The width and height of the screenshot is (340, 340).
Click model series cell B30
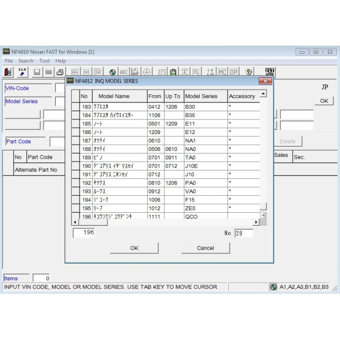[x=206, y=107]
